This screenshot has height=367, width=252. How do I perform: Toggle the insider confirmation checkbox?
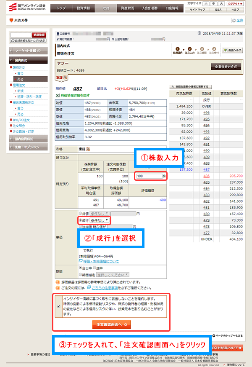pyautogui.click(x=58, y=306)
